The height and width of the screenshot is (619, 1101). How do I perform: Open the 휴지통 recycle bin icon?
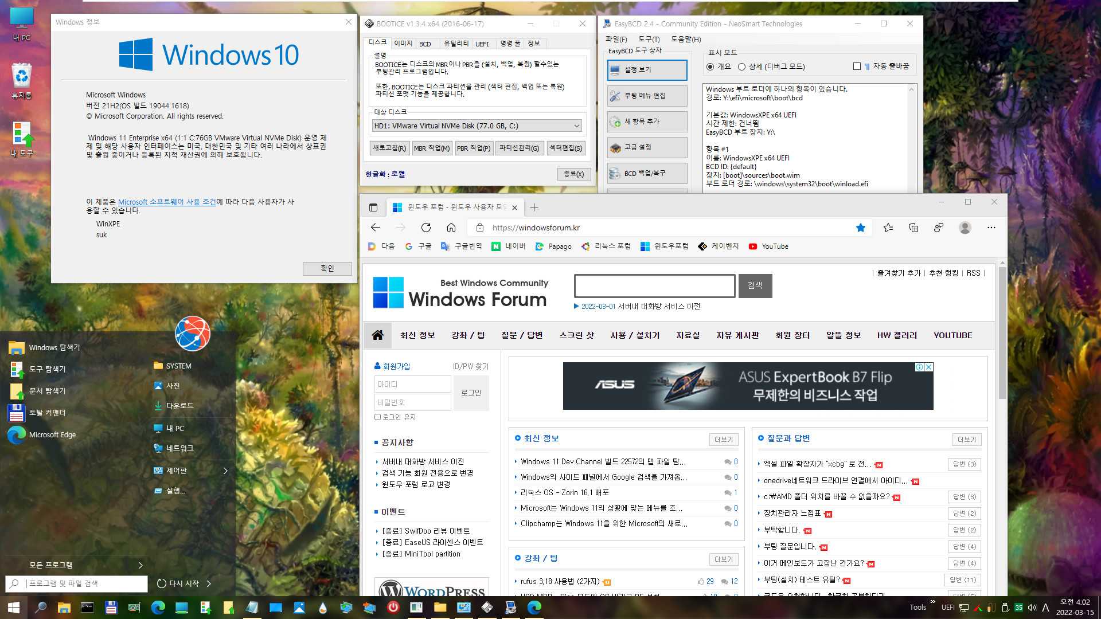(x=22, y=81)
